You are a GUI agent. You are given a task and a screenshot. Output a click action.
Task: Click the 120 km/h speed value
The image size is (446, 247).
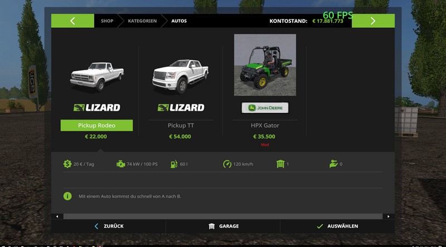click(x=243, y=164)
